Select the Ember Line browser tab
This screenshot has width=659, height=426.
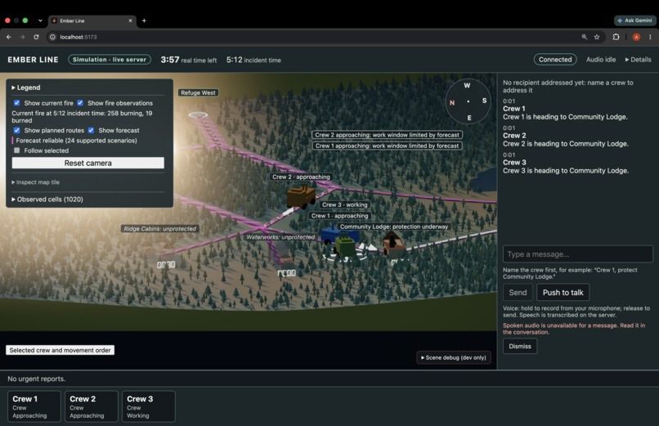92,20
